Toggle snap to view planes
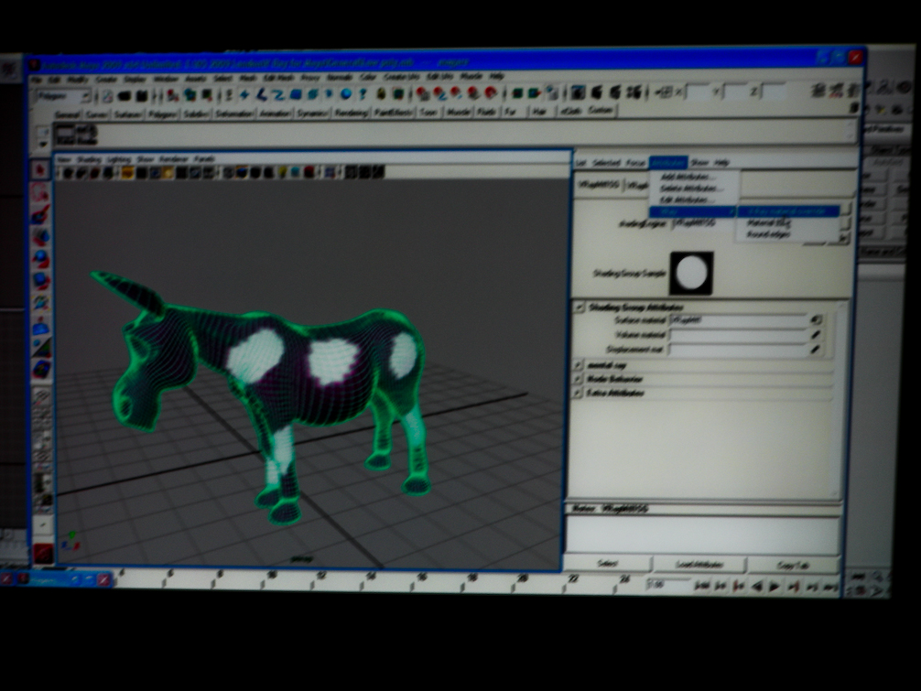The width and height of the screenshot is (921, 691). coord(473,93)
